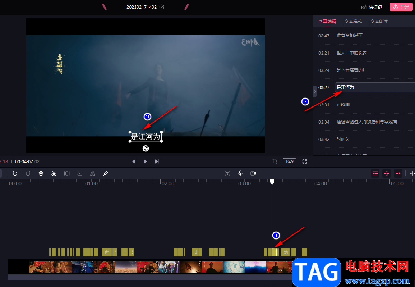The height and width of the screenshot is (287, 415).
Task: Open the 文本朗读 tab
Action: pyautogui.click(x=379, y=22)
